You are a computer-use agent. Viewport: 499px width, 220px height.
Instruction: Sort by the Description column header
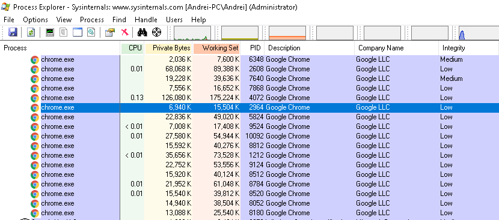pyautogui.click(x=310, y=48)
